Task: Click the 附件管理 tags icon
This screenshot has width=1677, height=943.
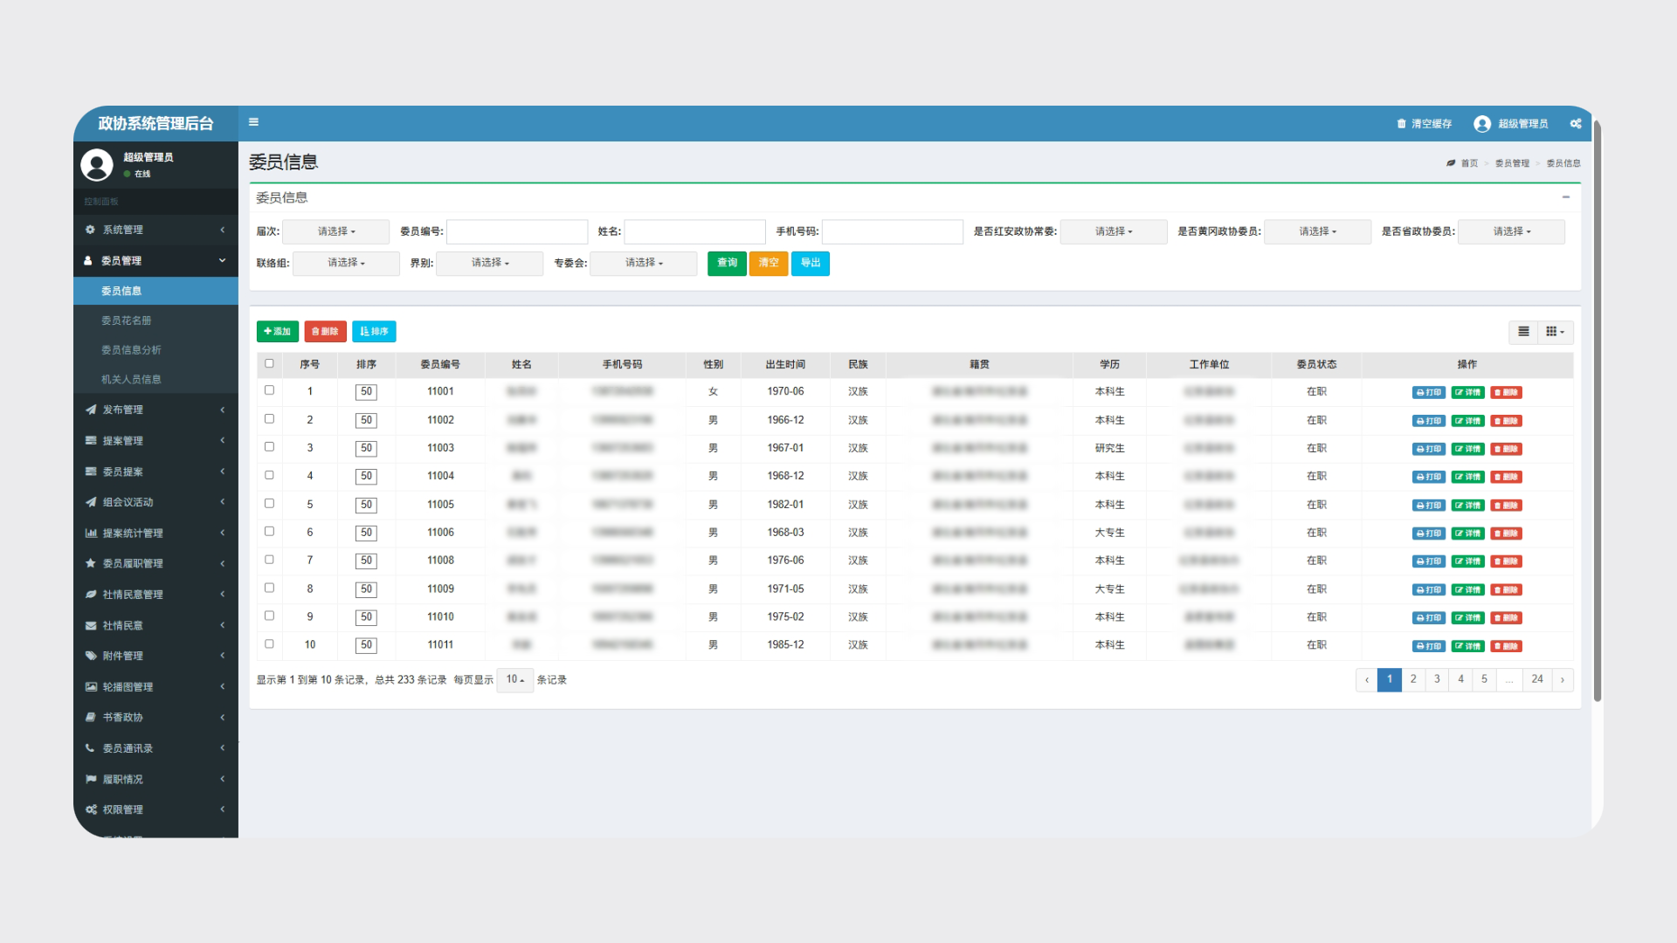Action: pyautogui.click(x=91, y=656)
